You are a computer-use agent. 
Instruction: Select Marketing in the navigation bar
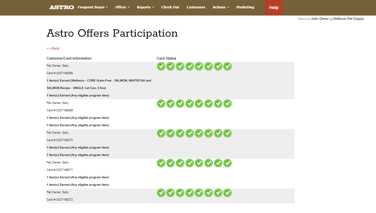245,7
